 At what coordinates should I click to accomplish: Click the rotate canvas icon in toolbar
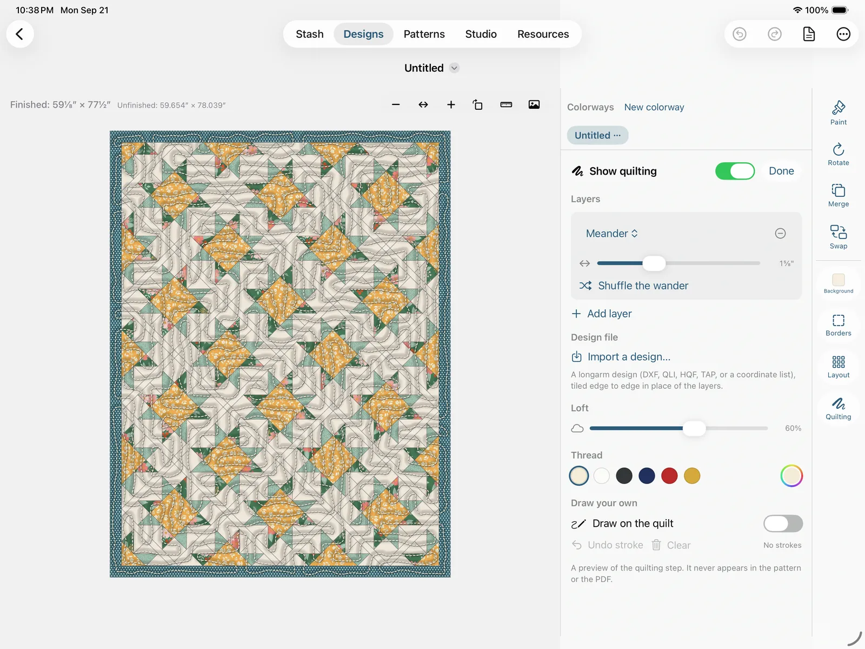478,104
